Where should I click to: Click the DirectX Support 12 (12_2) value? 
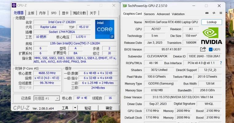tap(210, 70)
